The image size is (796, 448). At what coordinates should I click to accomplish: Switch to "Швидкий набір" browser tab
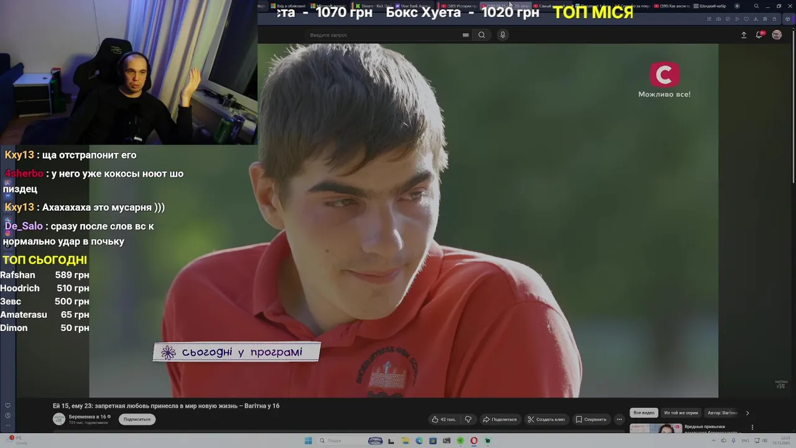(x=710, y=6)
